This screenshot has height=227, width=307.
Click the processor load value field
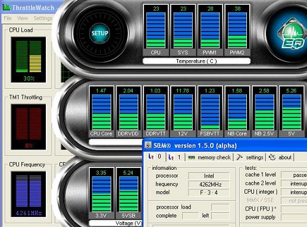click(x=221, y=207)
